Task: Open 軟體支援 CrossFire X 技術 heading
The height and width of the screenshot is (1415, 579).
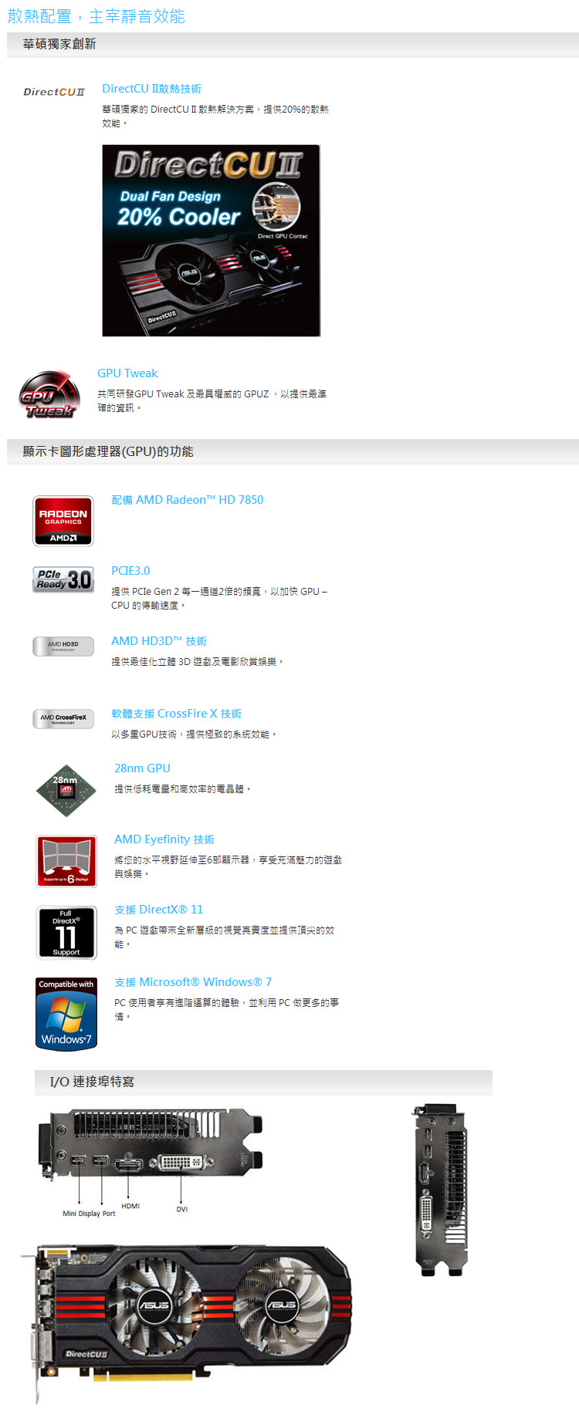Action: [x=176, y=714]
